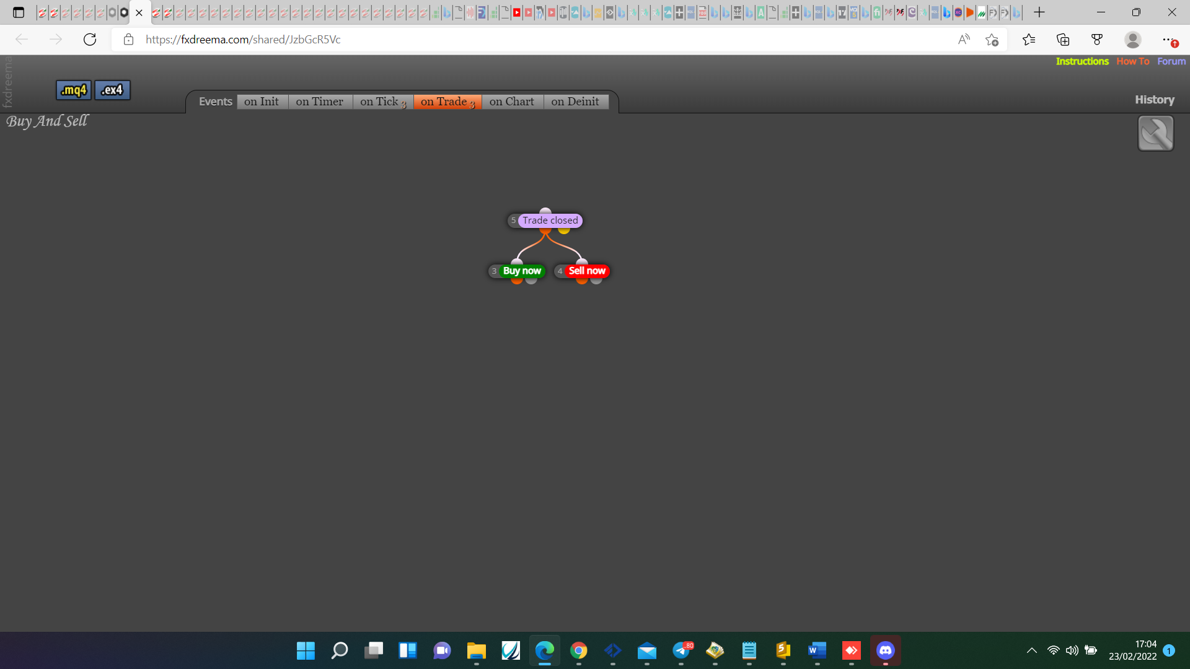The width and height of the screenshot is (1190, 669).
Task: Select the Buy now block
Action: (522, 271)
